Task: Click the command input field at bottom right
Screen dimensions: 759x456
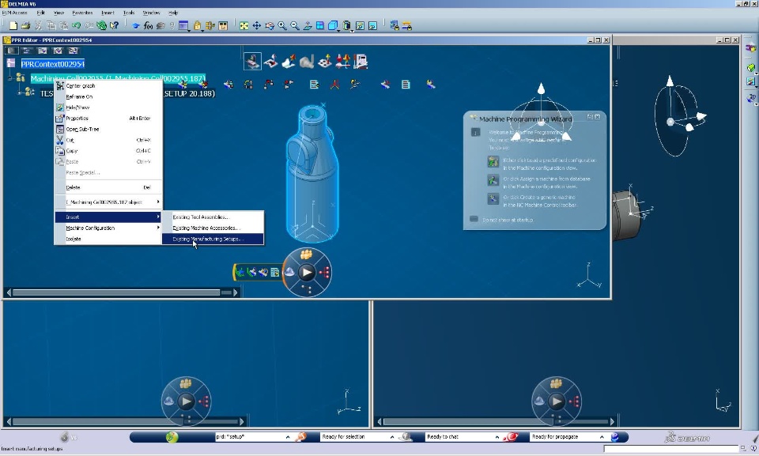Action: click(x=670, y=449)
